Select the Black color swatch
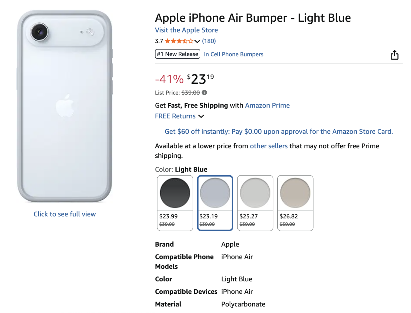Viewport: 411px width, 313px height. coord(175,192)
